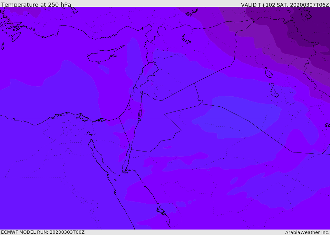Viewport: 330px width, 235px height.
Task: Click the Gulf of Aqaba tip
Action: [130, 148]
